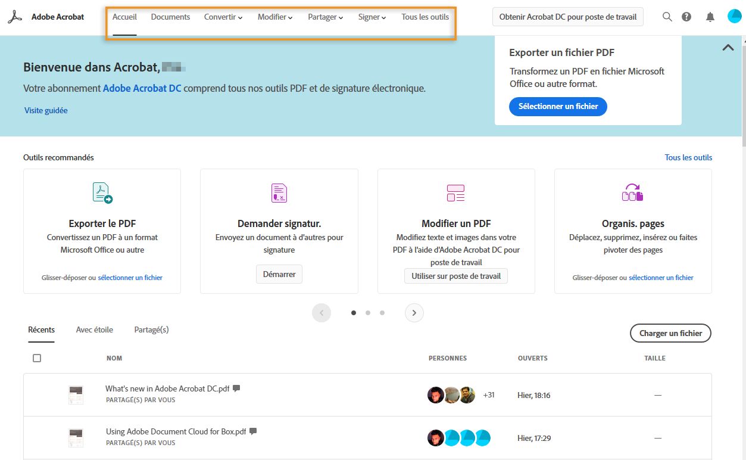Select the first carousel page dot
The height and width of the screenshot is (460, 746).
pyautogui.click(x=354, y=313)
